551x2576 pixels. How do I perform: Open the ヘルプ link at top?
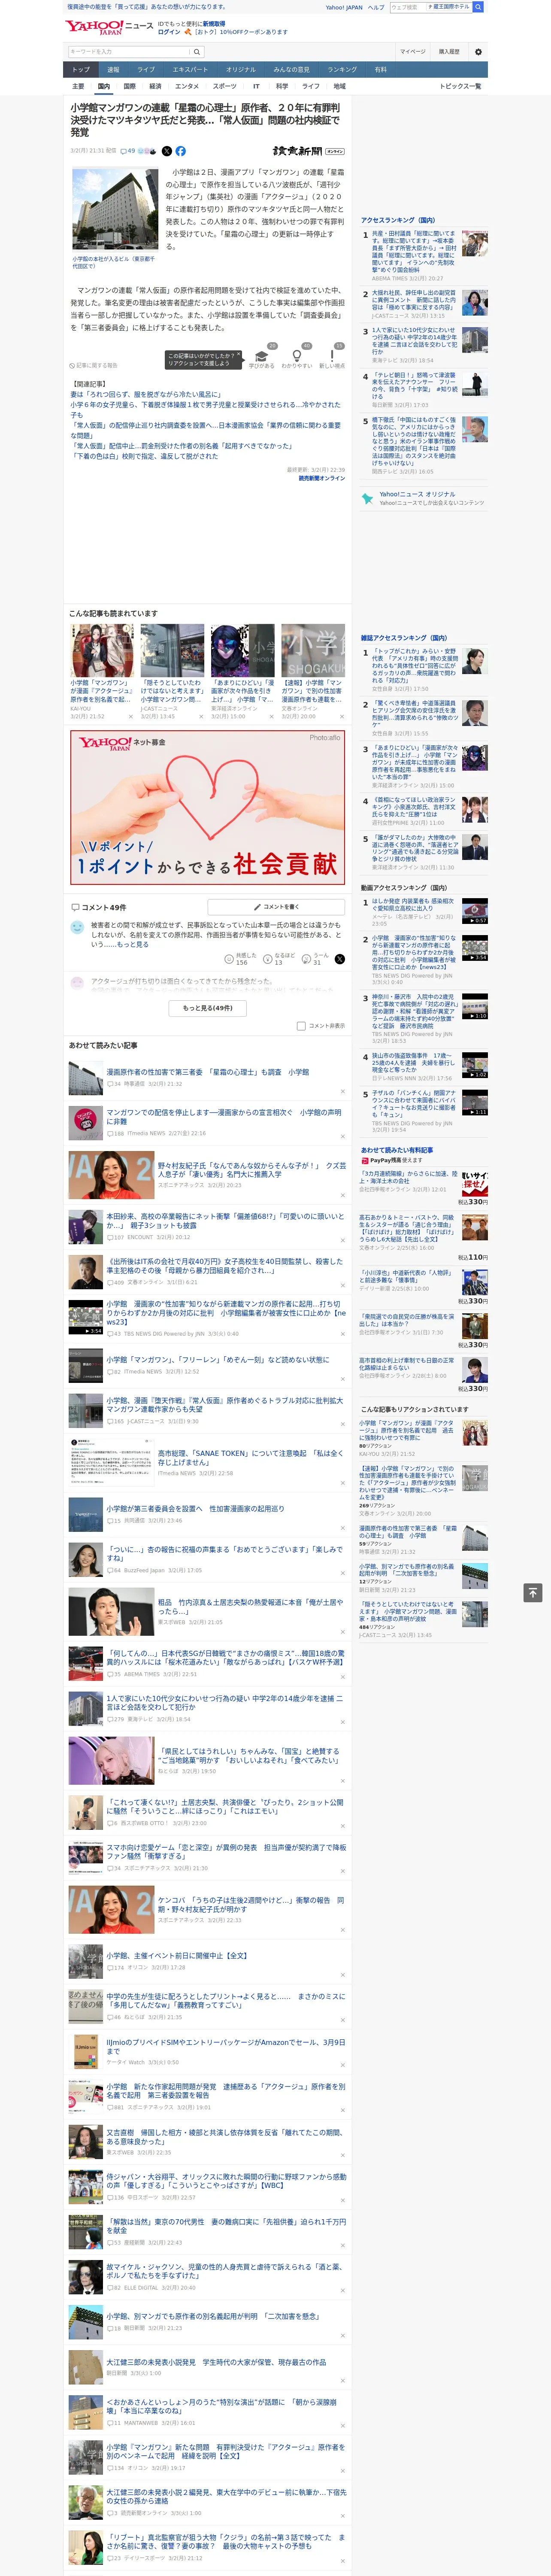pyautogui.click(x=376, y=7)
